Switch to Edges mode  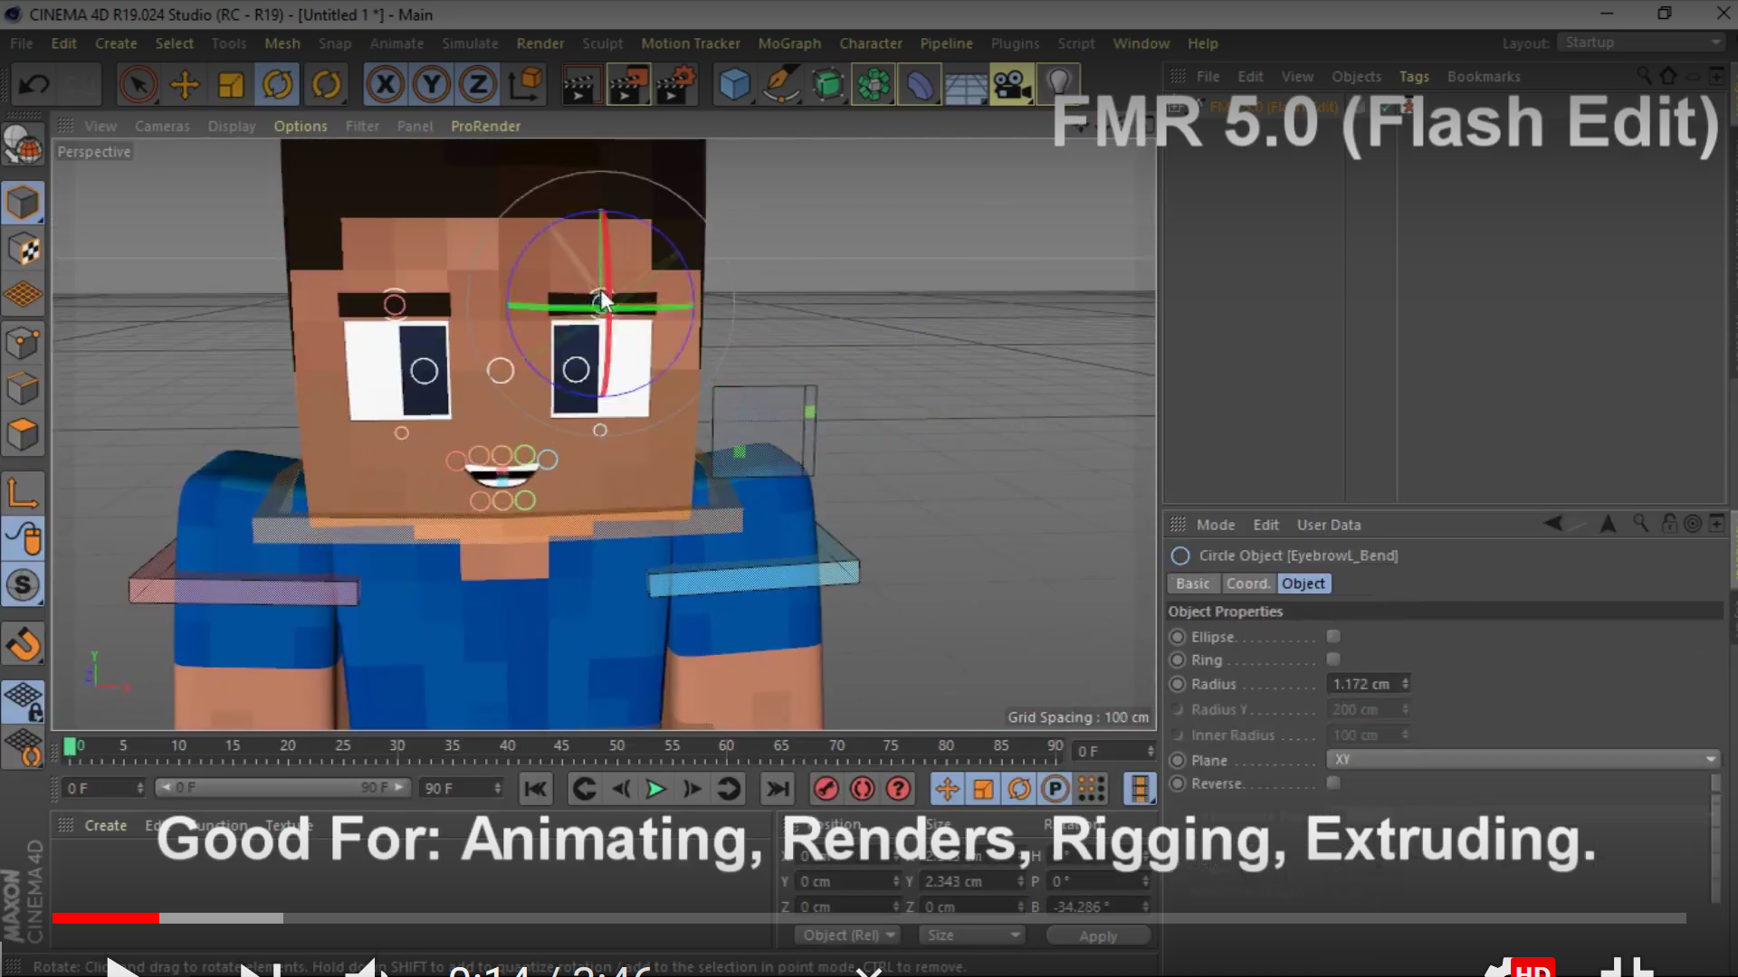click(x=23, y=389)
